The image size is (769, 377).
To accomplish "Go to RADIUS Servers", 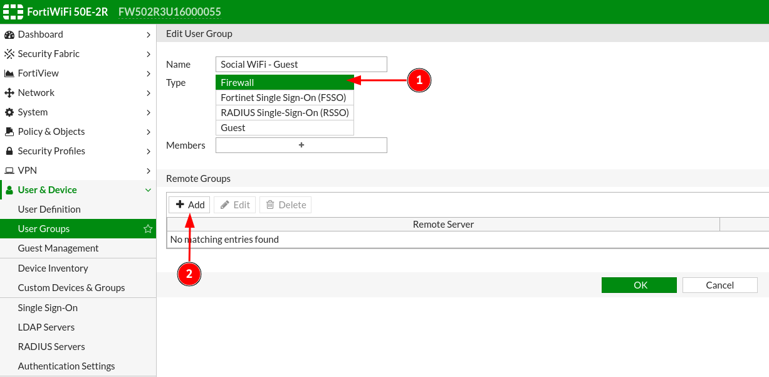I will [51, 347].
